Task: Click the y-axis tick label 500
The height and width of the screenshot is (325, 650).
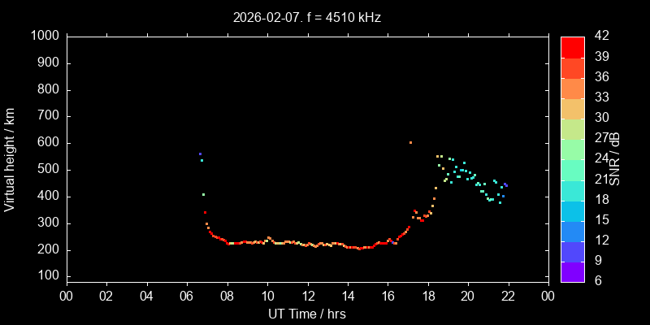Action: pyautogui.click(x=49, y=170)
